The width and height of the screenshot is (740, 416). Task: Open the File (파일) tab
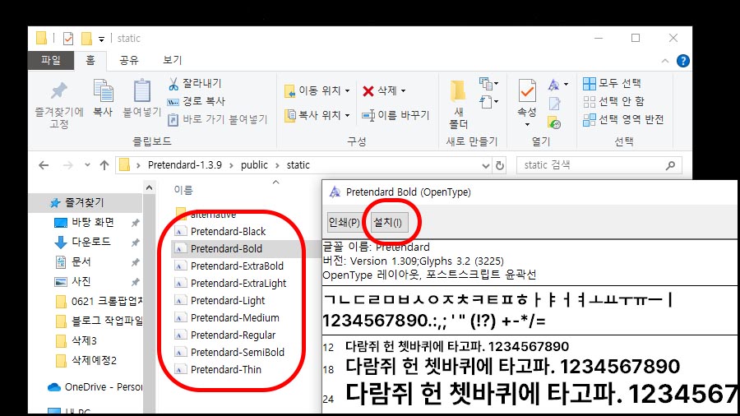51,60
